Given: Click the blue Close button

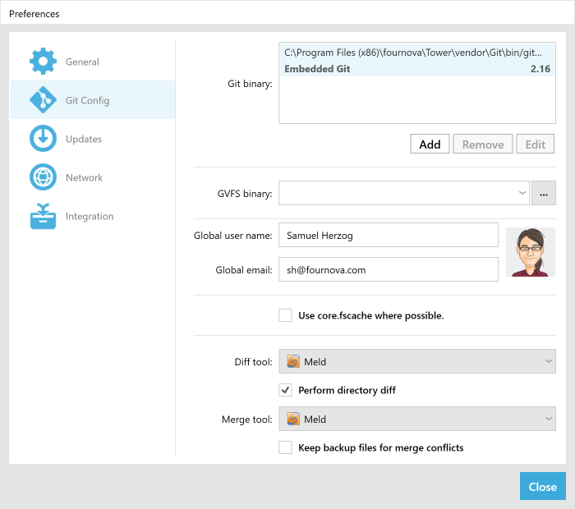Looking at the screenshot, I should tap(542, 486).
